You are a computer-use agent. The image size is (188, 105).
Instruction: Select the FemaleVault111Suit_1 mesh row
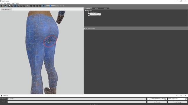point(95,15)
